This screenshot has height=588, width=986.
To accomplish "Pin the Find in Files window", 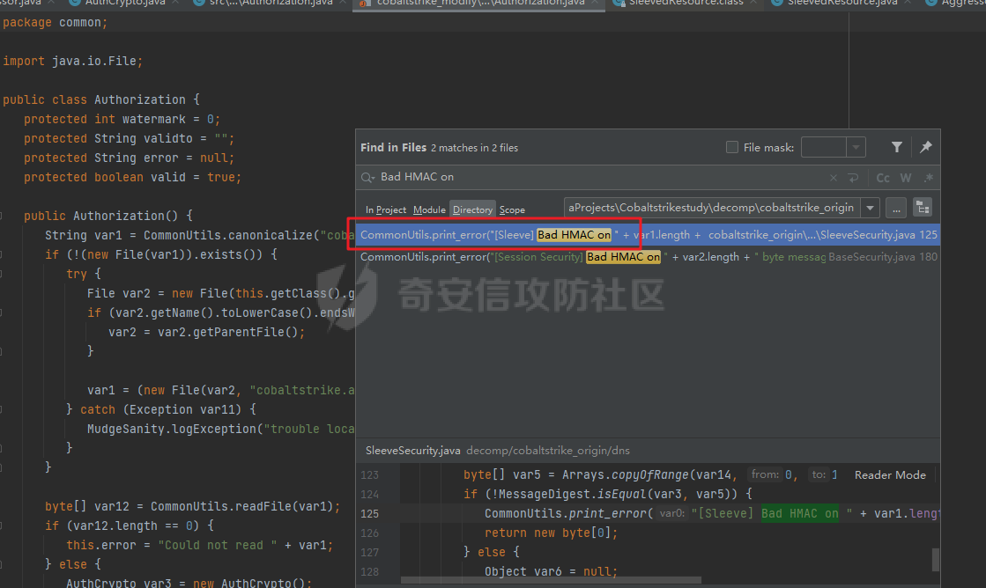I will (x=925, y=147).
